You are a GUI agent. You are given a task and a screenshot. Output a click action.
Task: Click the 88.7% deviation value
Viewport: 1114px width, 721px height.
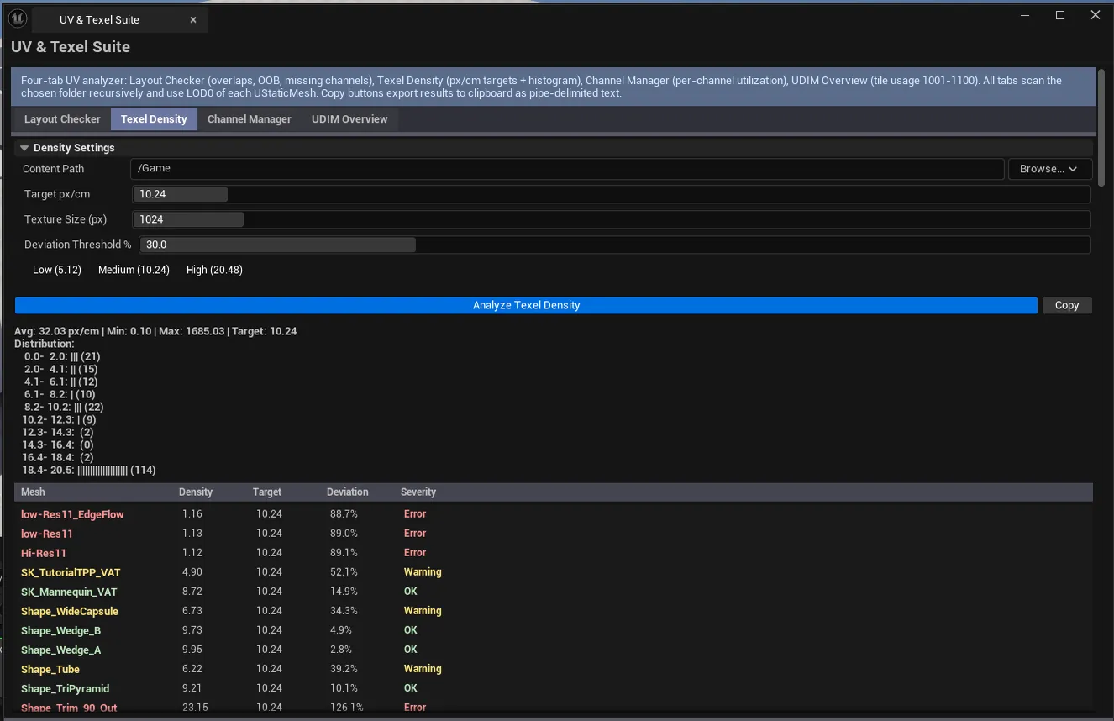coord(343,514)
